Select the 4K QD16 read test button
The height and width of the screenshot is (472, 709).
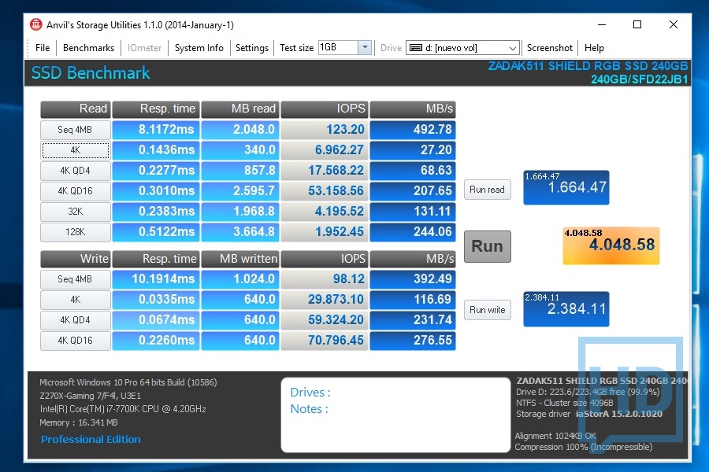click(x=75, y=191)
